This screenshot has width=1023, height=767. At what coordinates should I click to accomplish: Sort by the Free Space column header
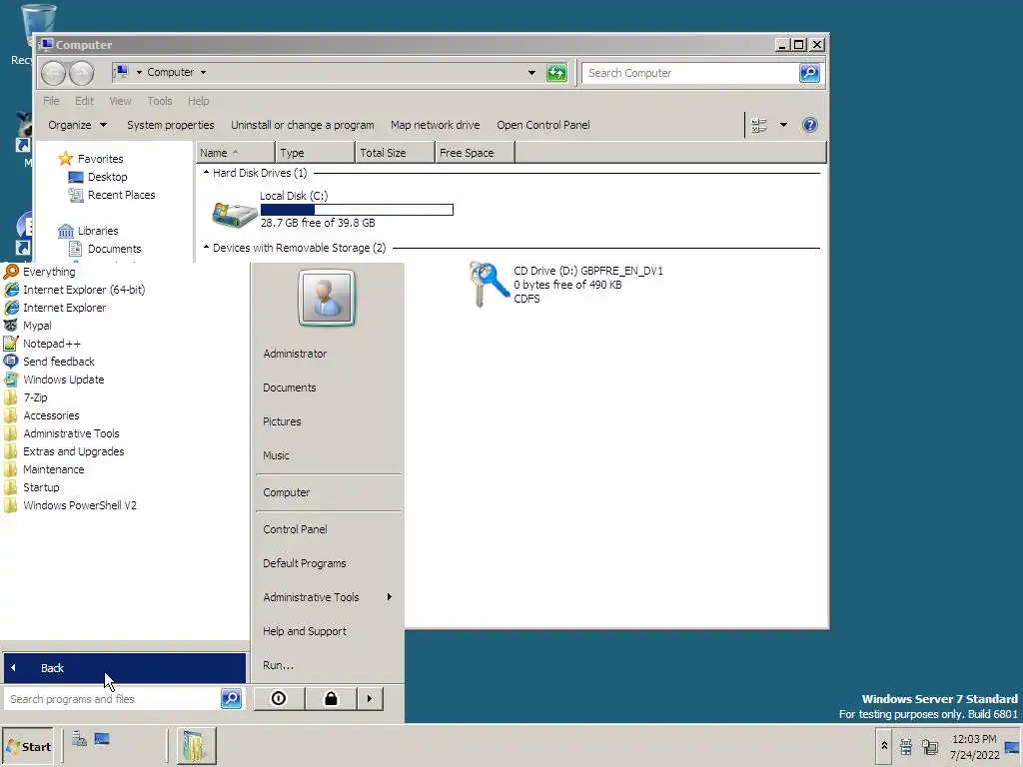click(475, 153)
